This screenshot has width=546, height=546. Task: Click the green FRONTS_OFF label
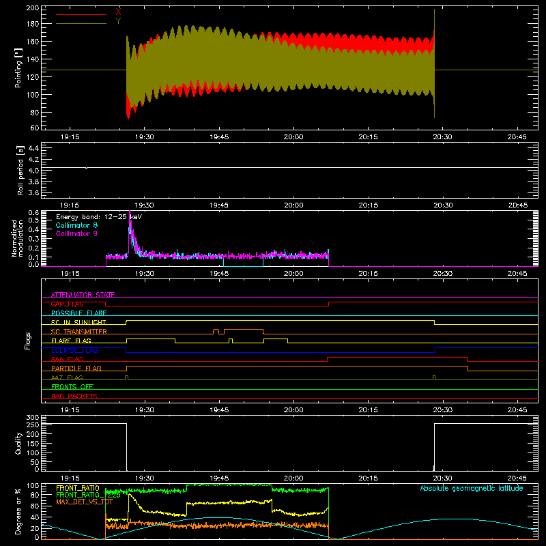coord(72,386)
